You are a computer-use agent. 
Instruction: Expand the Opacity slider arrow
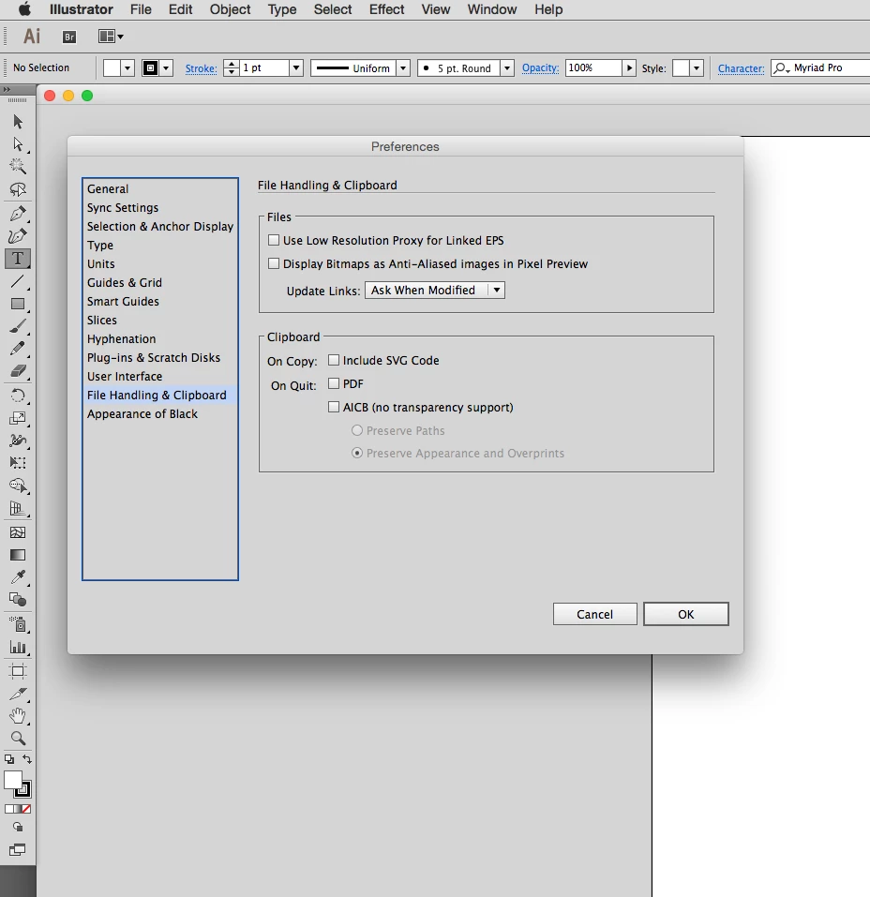coord(629,68)
